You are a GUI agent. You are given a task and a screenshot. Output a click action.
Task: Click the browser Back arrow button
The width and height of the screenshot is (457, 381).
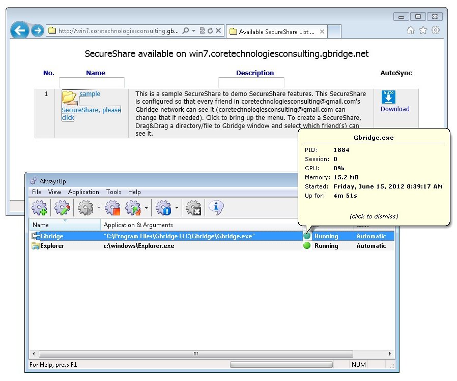tap(19, 30)
